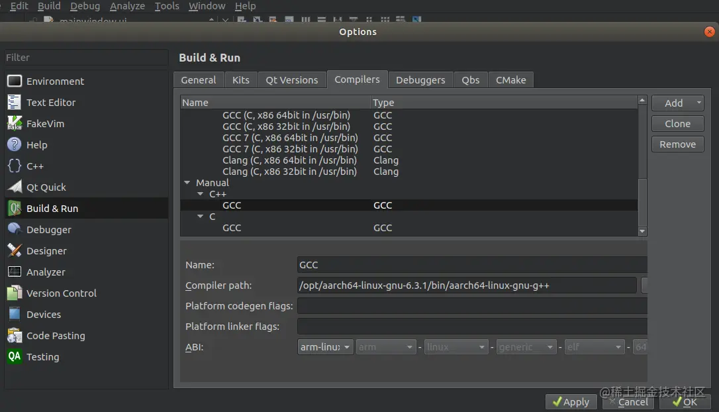The image size is (719, 412).
Task: Select the GCC entry under Manual C
Action: point(408,228)
